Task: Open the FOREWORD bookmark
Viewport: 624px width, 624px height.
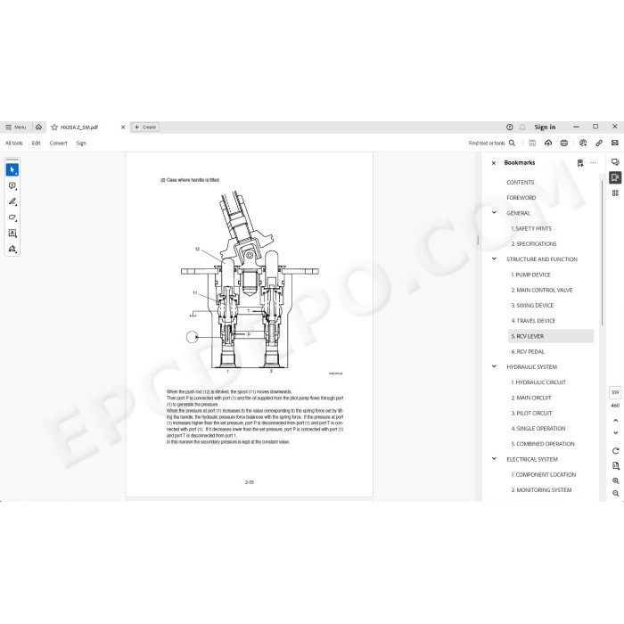Action: (x=521, y=198)
